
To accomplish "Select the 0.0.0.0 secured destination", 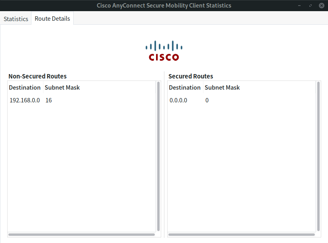I will tap(178, 100).
